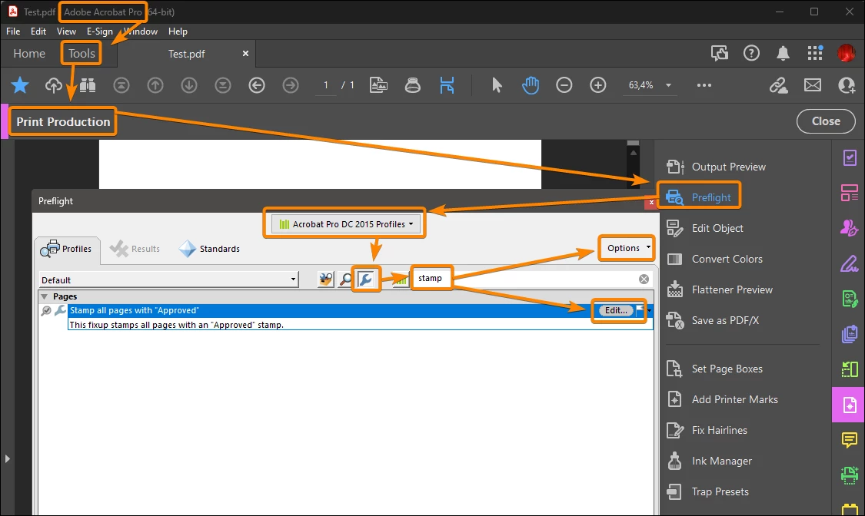
Task: Toggle Preflight select profiles toolbox button
Action: click(326, 279)
